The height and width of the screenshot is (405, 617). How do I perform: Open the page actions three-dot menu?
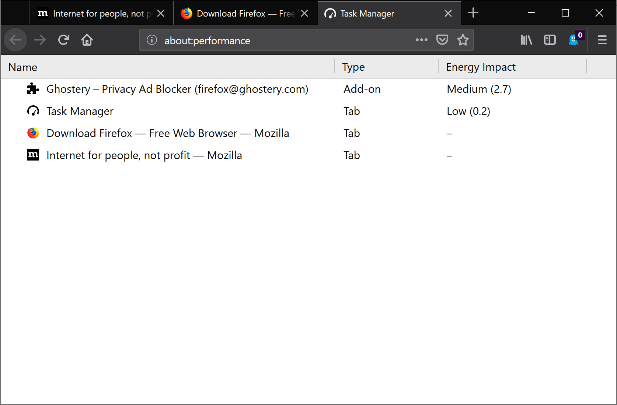422,40
